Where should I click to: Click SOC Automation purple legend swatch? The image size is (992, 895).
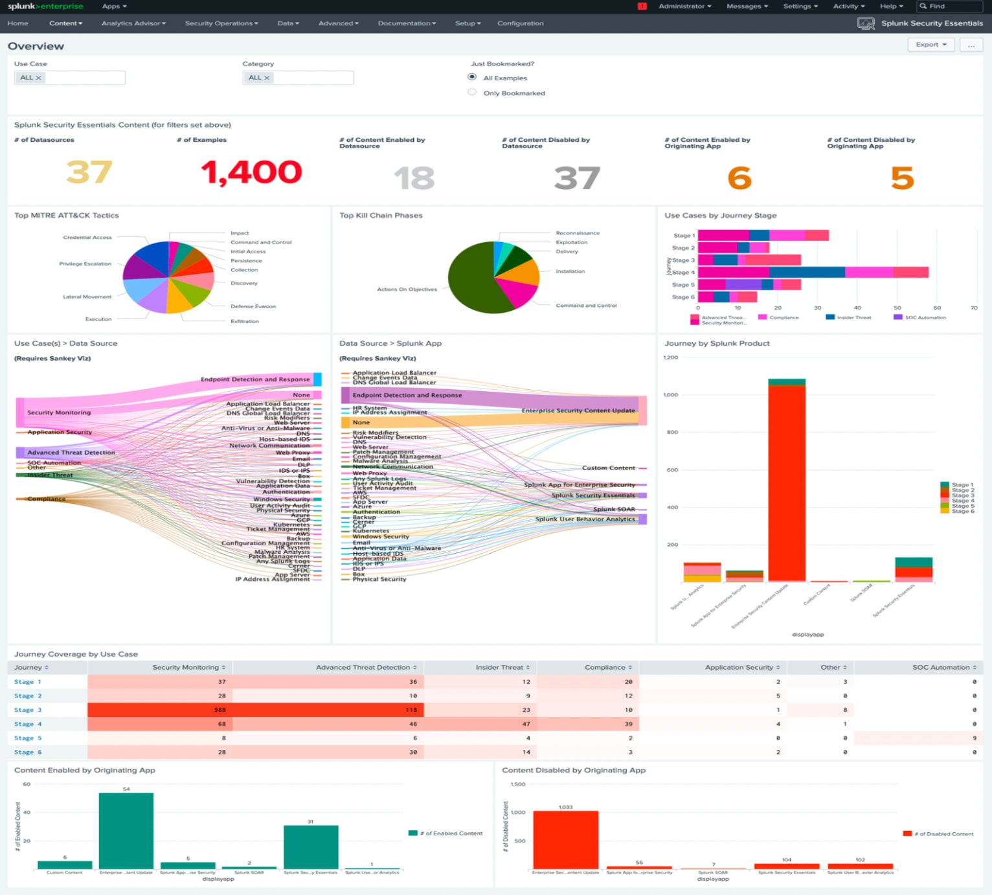click(898, 317)
